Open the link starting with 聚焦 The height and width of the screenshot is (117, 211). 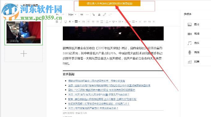click(x=102, y=99)
